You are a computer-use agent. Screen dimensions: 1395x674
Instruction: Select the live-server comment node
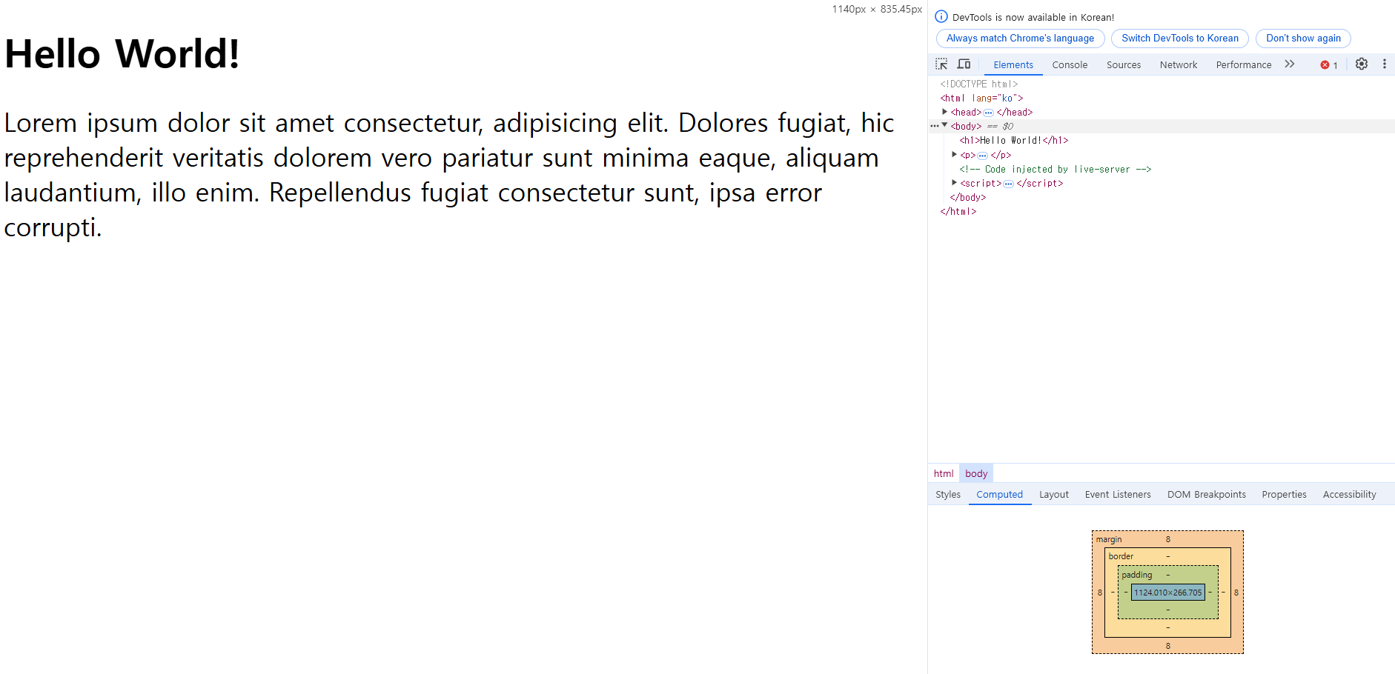tap(1056, 170)
